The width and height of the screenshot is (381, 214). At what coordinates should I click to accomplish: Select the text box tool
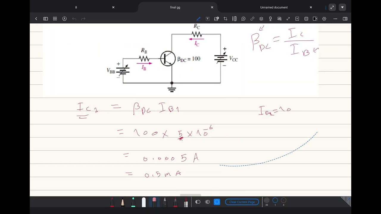click(207, 19)
